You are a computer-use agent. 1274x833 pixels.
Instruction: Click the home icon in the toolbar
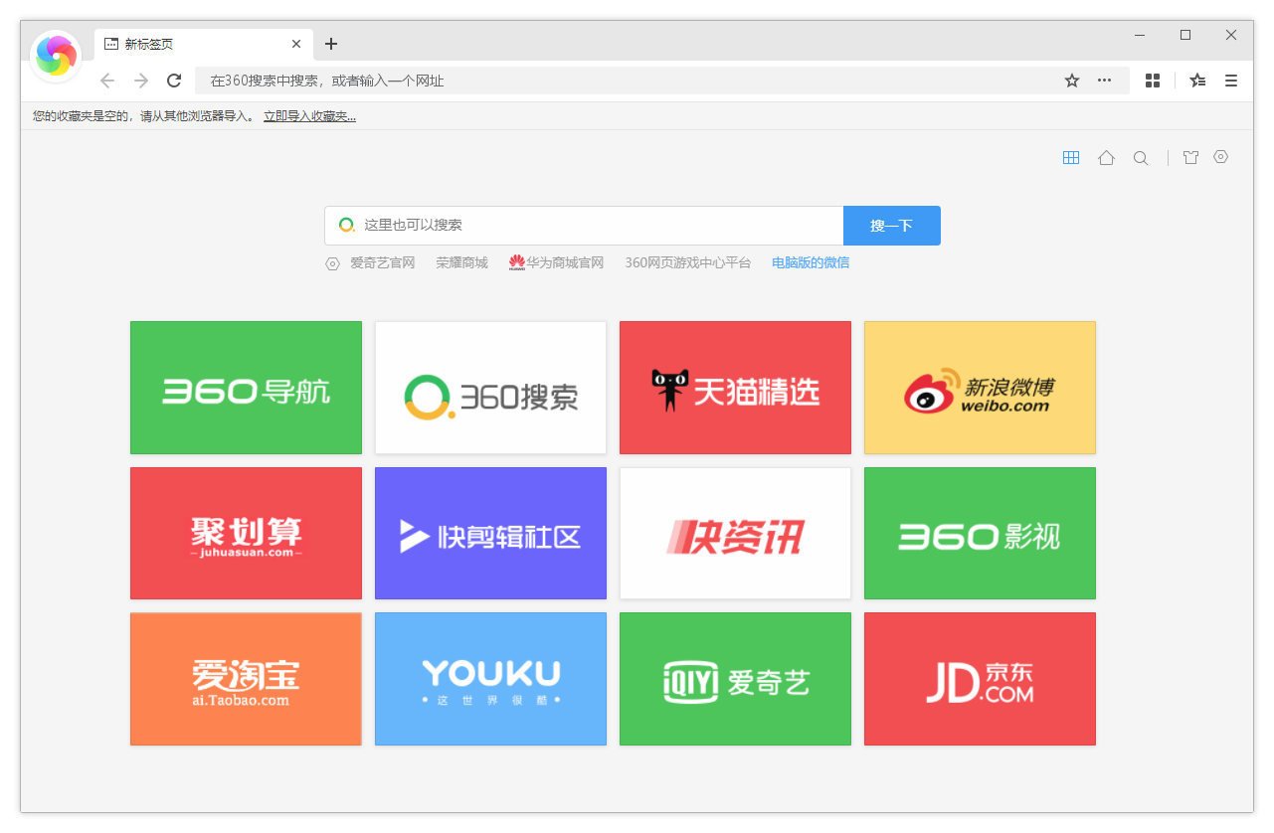click(1106, 157)
